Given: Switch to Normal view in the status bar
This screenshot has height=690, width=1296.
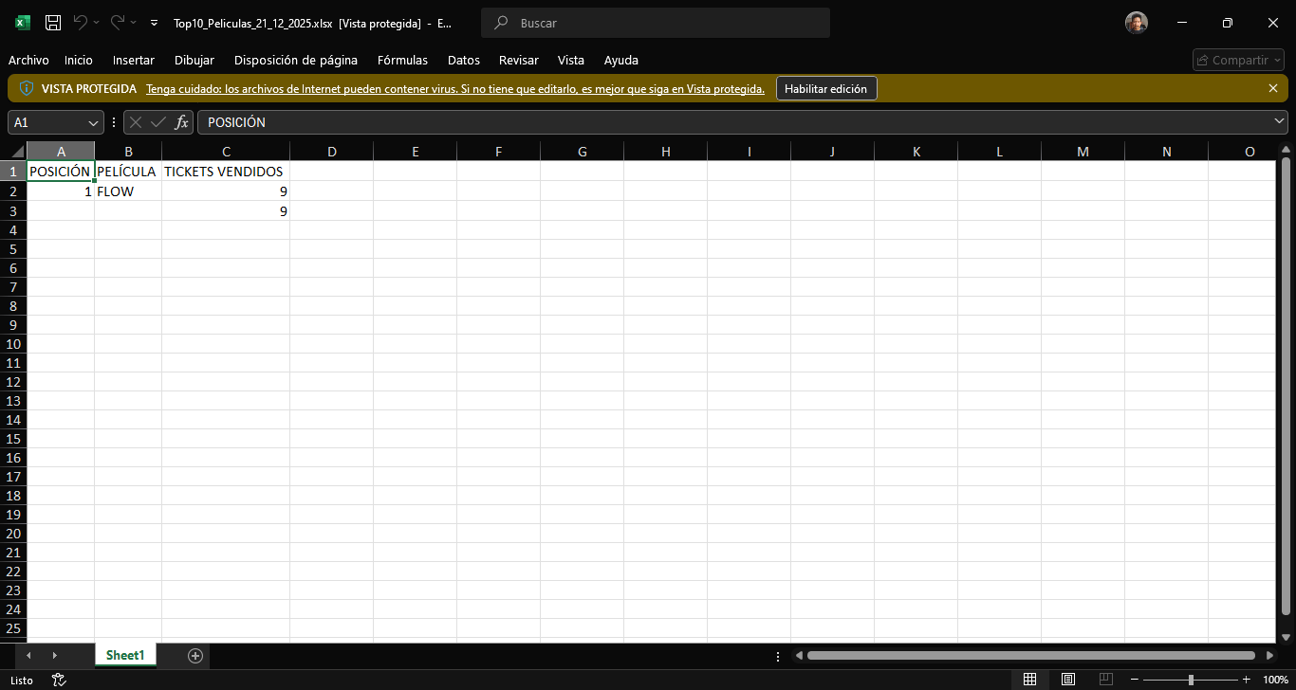Looking at the screenshot, I should point(1030,680).
